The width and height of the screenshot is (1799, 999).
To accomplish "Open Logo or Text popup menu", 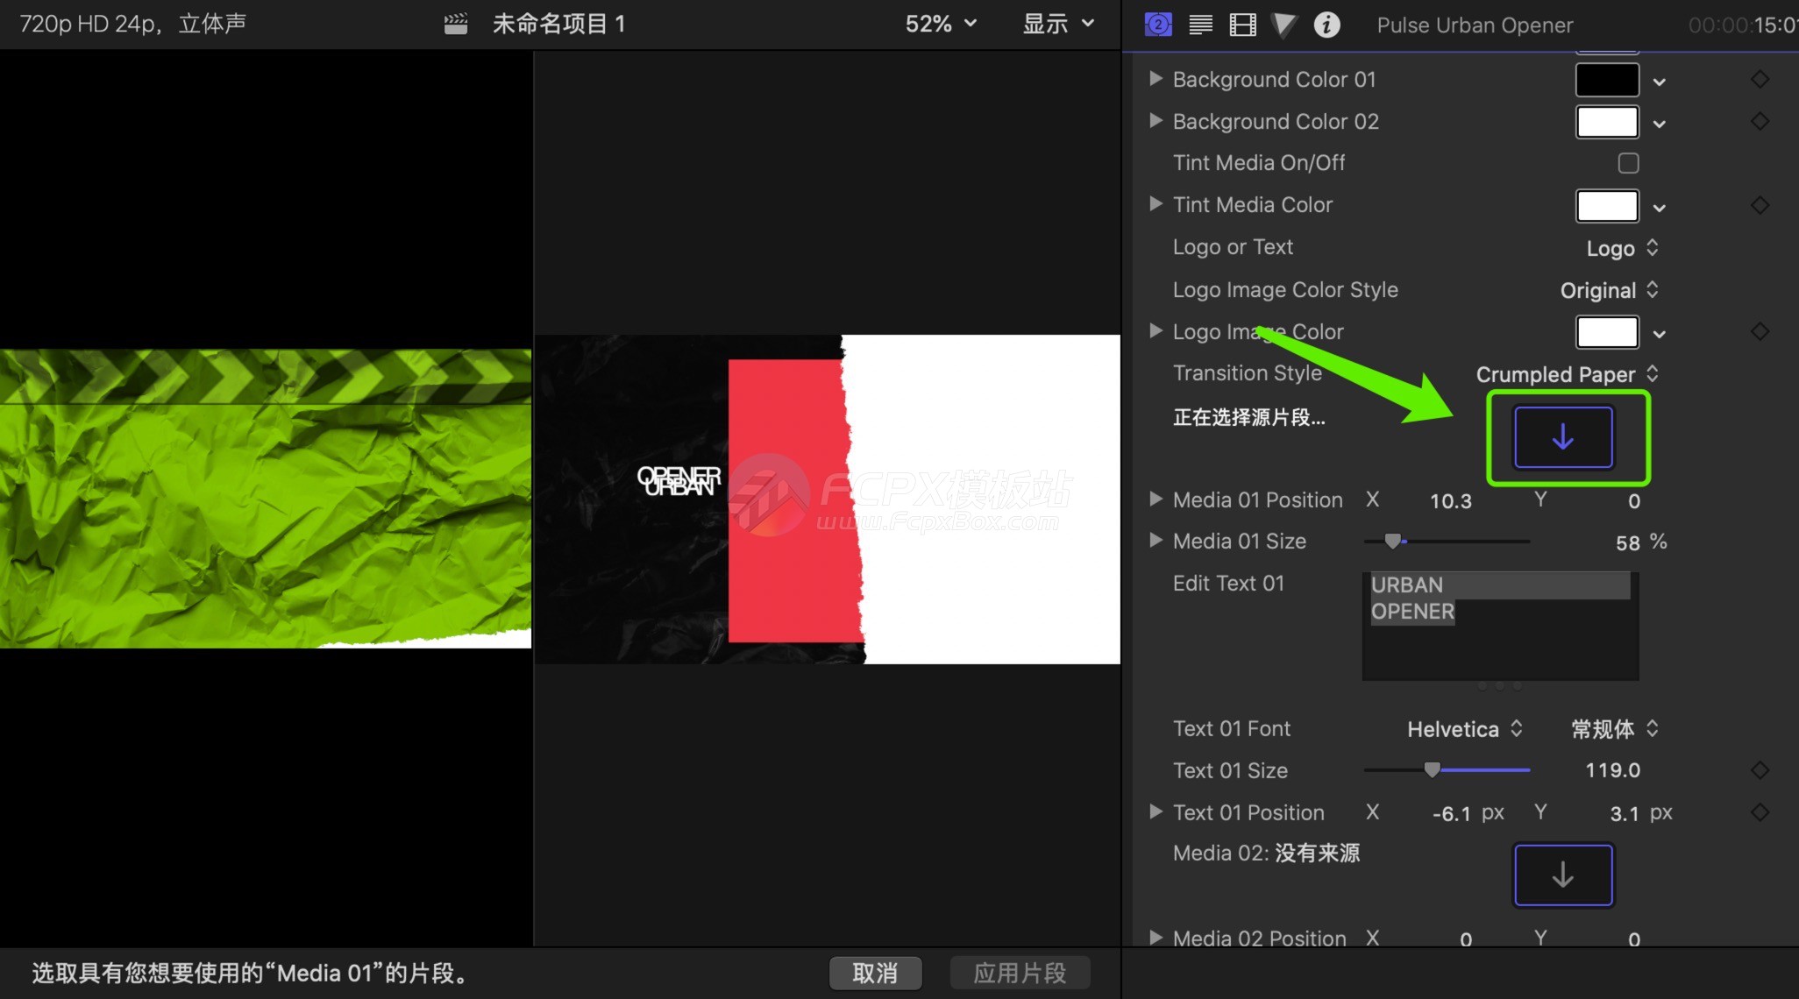I will [1621, 248].
